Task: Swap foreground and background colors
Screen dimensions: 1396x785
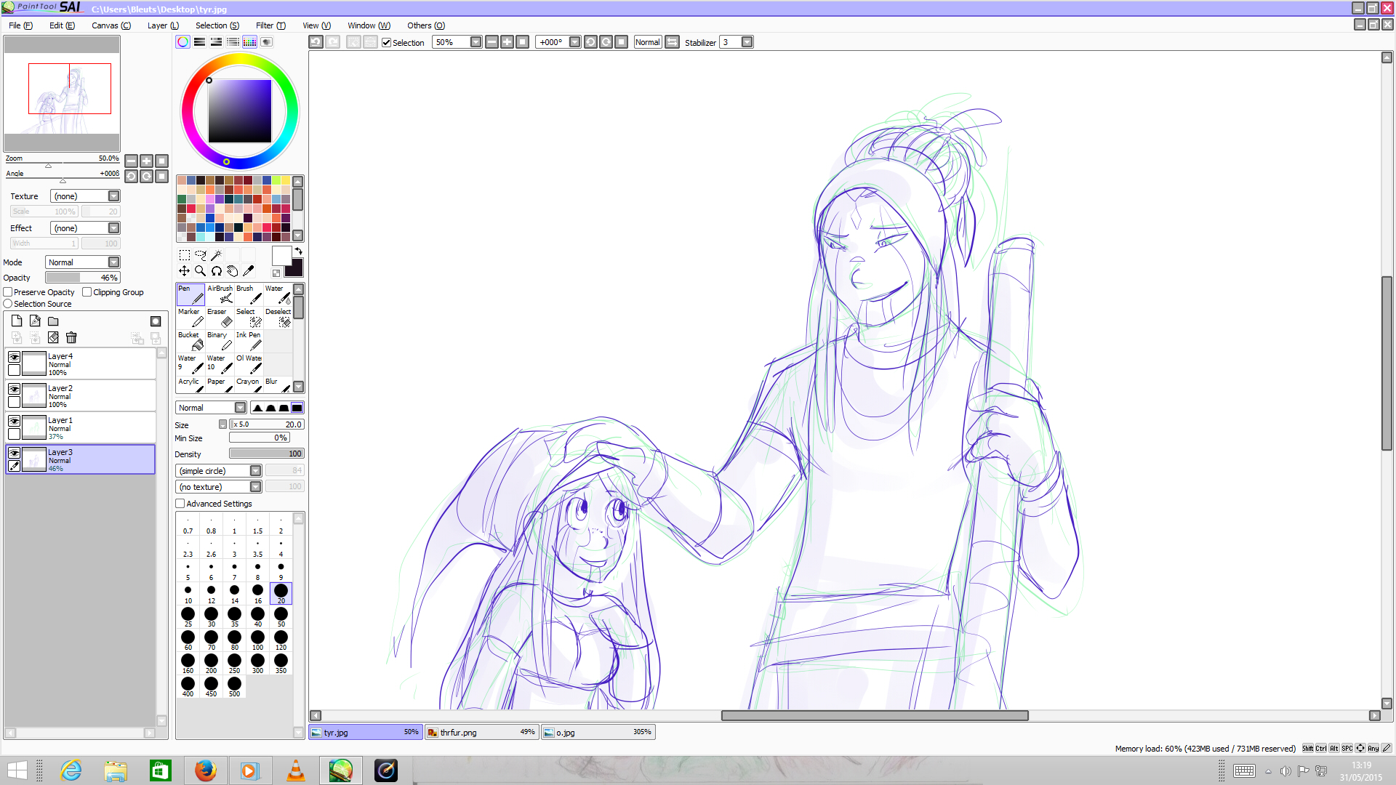Action: [x=298, y=251]
